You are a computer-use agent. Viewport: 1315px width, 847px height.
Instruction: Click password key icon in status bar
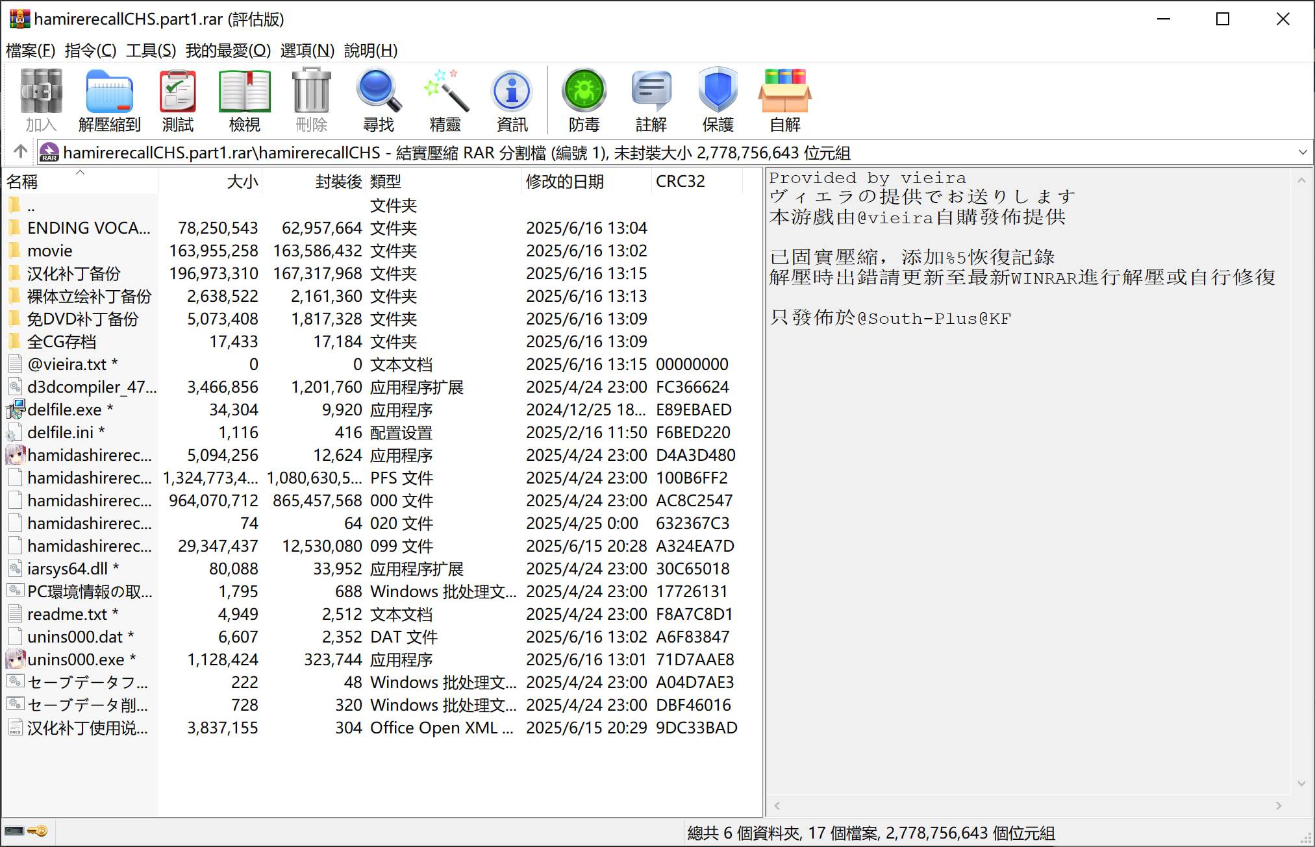point(38,831)
